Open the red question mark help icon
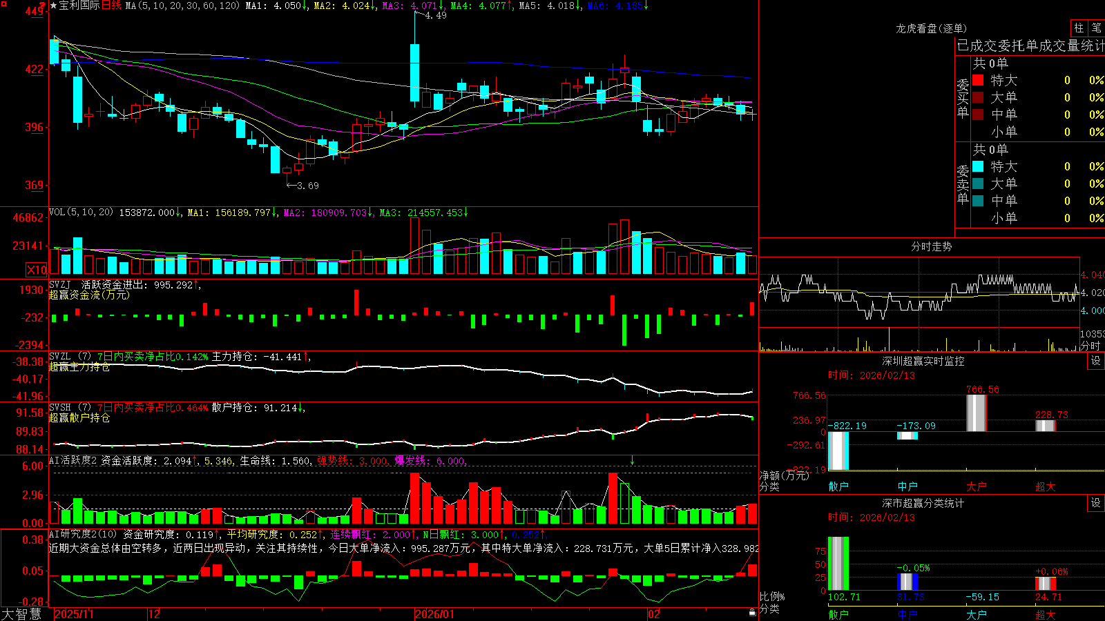1105x621 pixels. click(43, 5)
